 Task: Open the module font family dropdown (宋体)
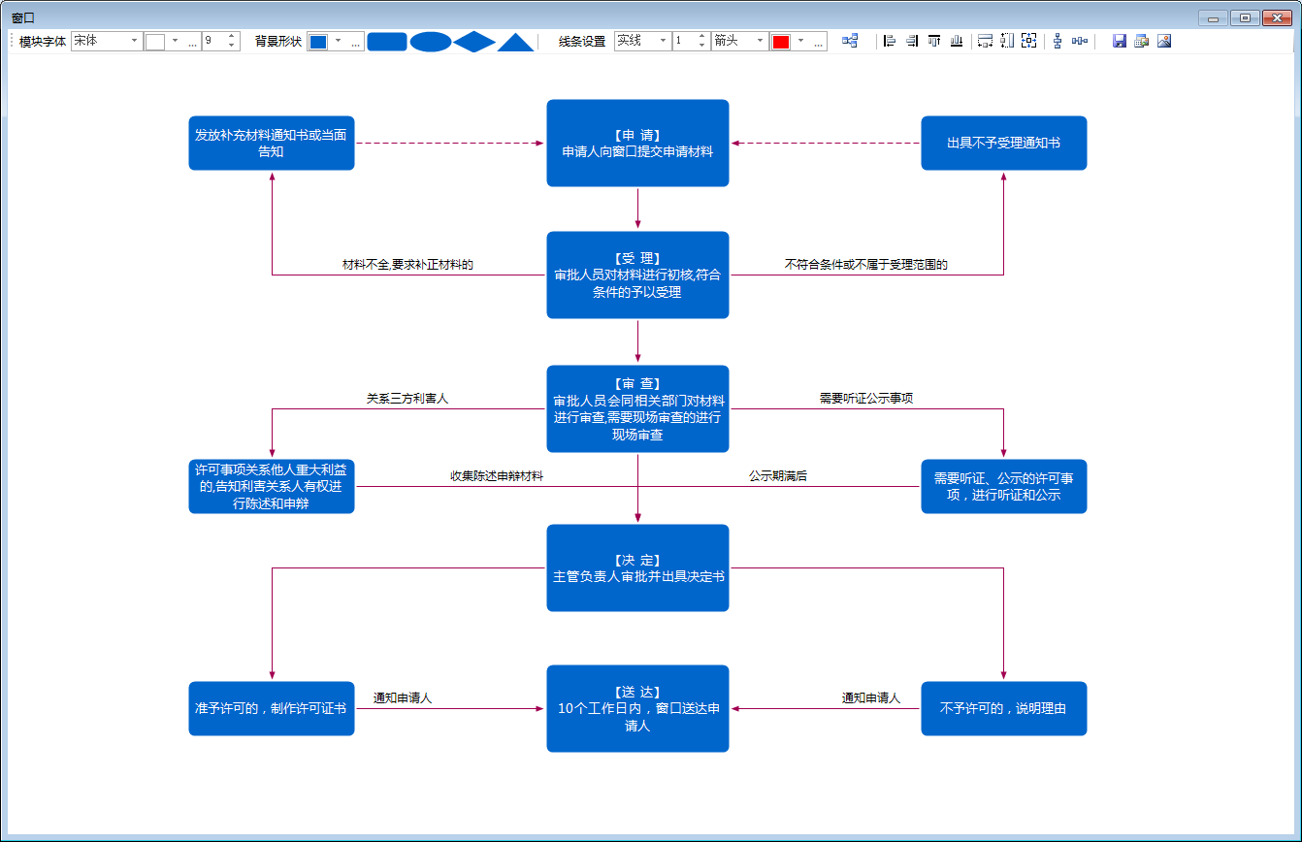pyautogui.click(x=135, y=41)
